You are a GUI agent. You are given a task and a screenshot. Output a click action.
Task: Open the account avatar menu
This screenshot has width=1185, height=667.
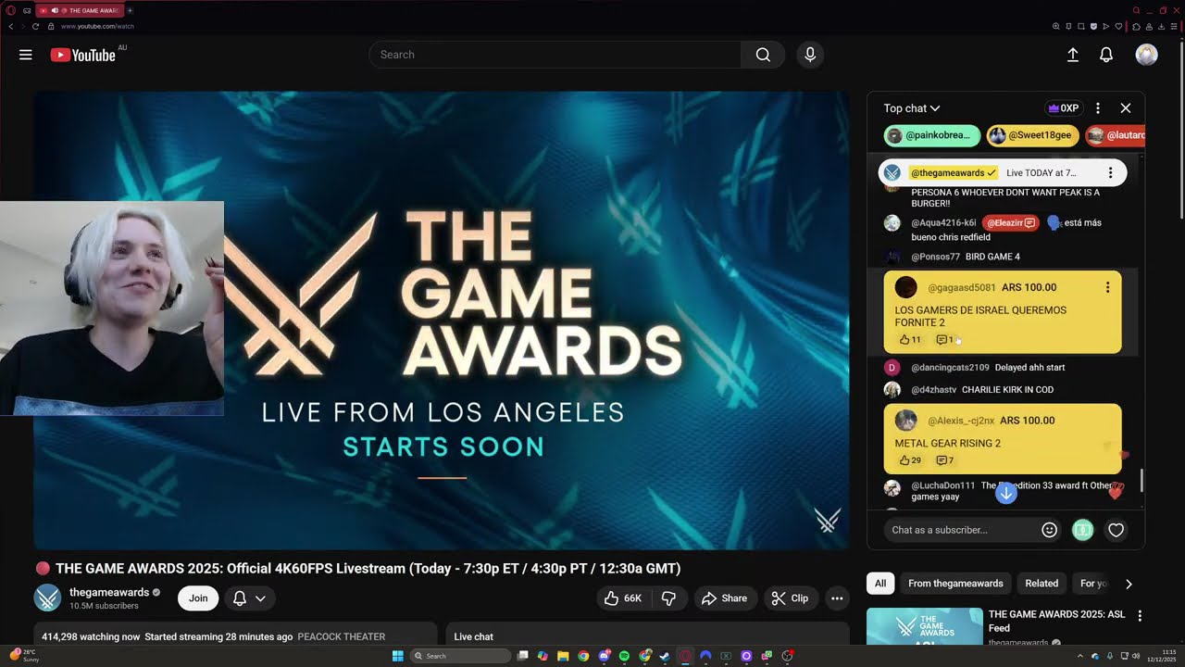click(x=1146, y=55)
